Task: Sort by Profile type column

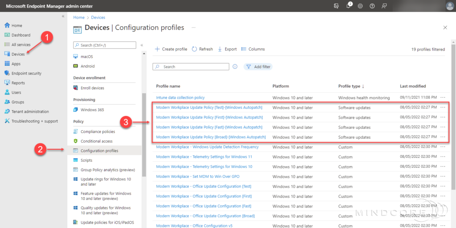Action: [351, 86]
